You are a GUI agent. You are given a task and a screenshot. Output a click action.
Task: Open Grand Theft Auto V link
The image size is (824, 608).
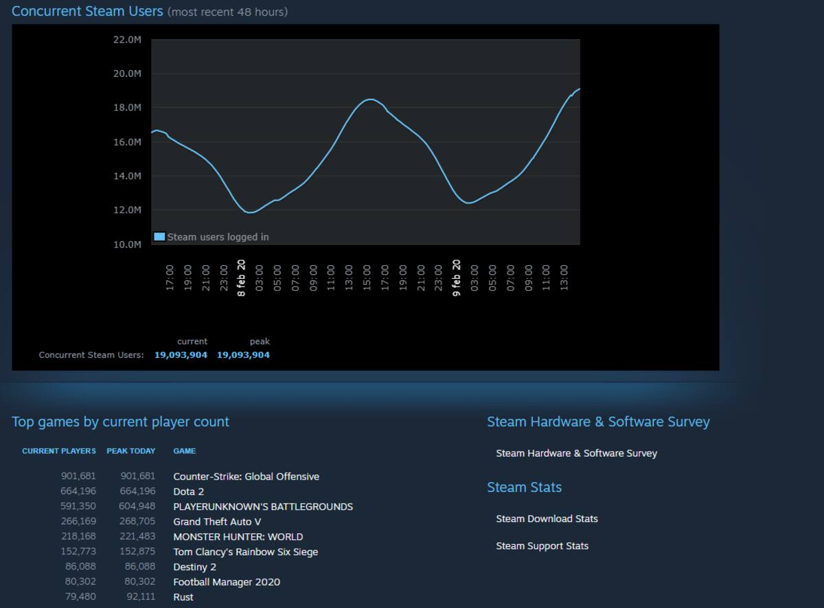[x=217, y=521]
